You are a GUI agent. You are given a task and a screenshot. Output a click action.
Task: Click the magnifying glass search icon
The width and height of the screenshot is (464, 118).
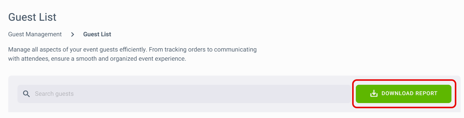click(27, 94)
